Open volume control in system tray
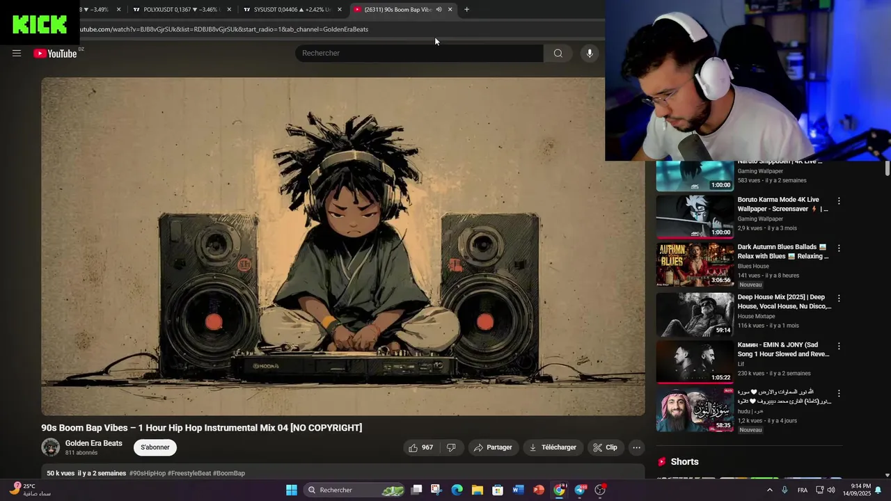 831,490
